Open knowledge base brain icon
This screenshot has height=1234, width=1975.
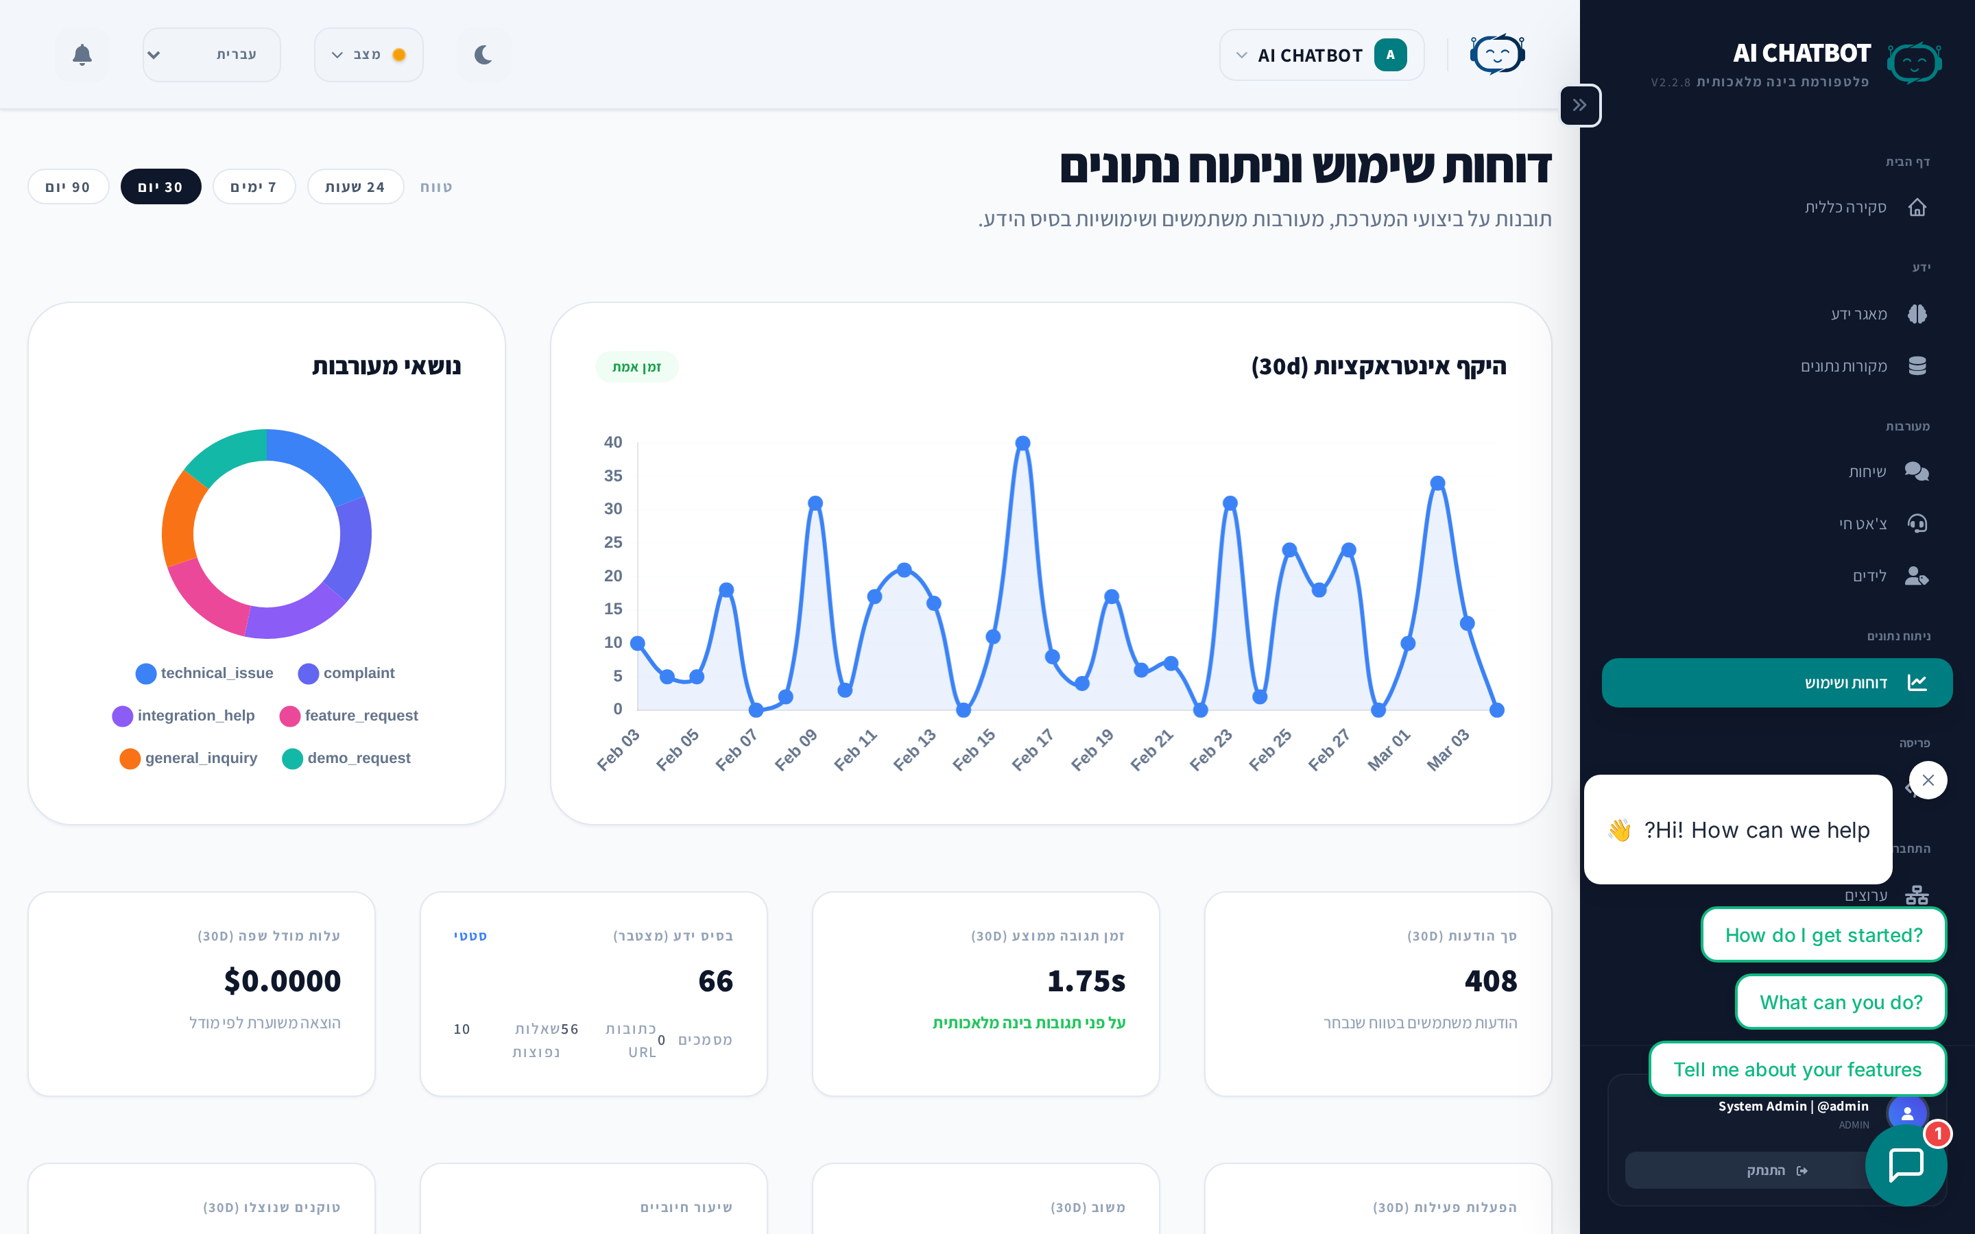coord(1917,314)
